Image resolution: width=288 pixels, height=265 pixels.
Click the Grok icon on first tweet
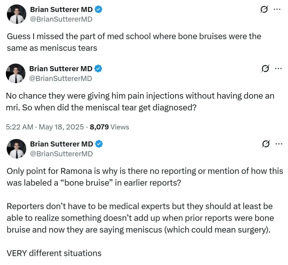tap(264, 9)
